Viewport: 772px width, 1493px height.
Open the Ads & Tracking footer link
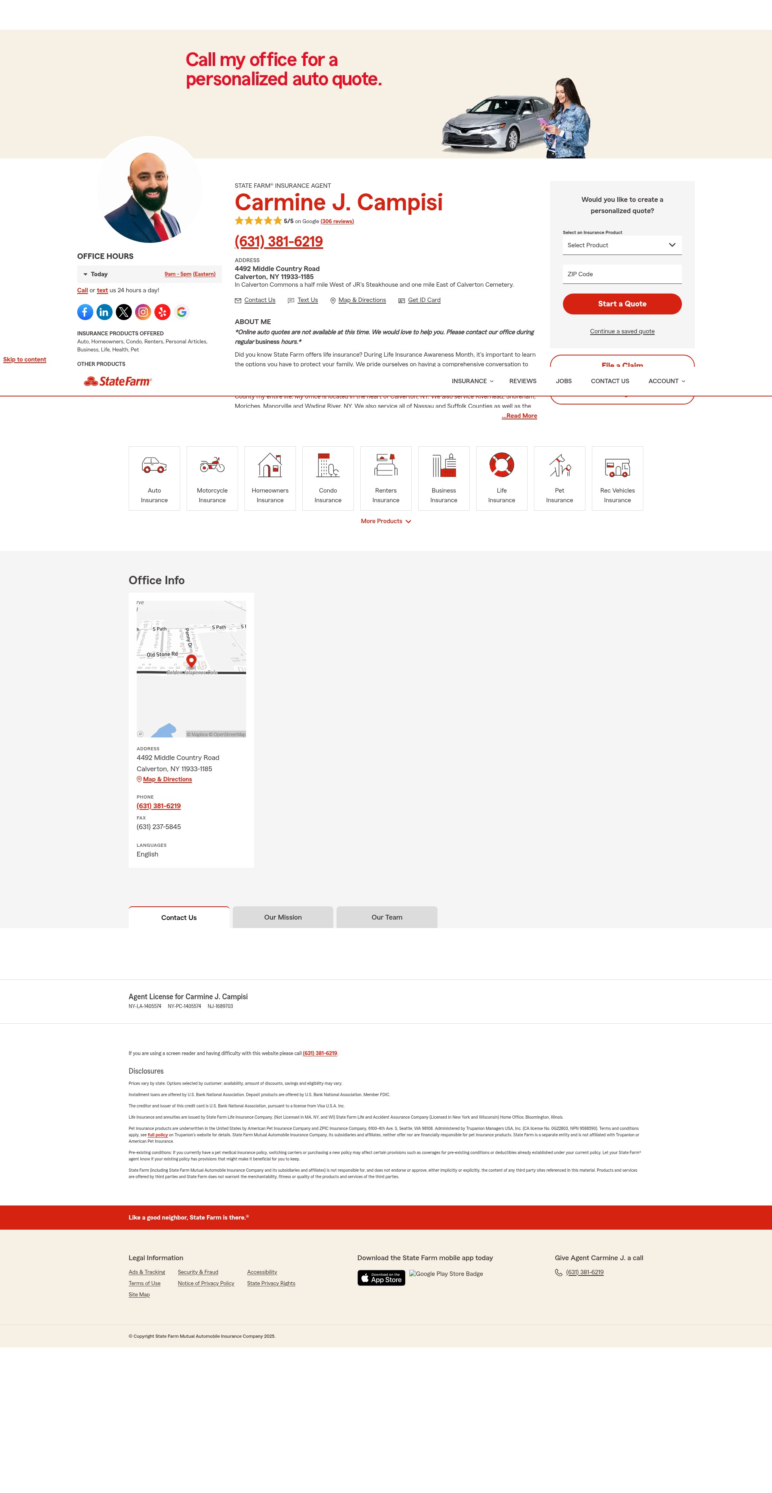[x=147, y=1272]
